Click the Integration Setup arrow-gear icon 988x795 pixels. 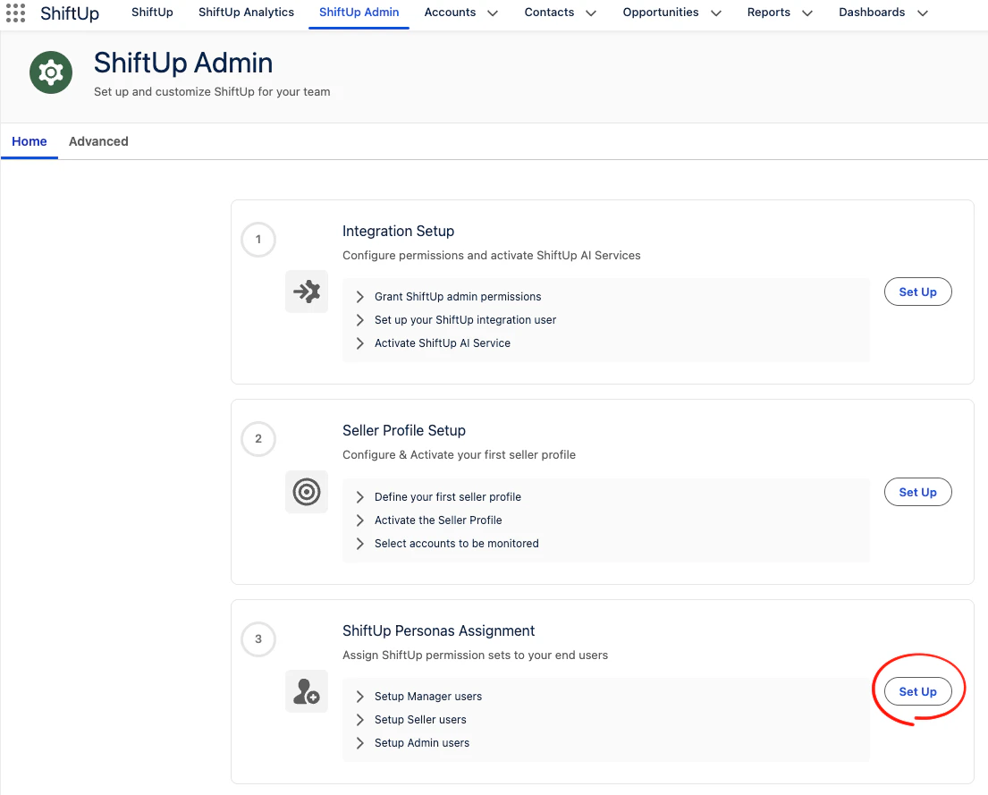307,292
